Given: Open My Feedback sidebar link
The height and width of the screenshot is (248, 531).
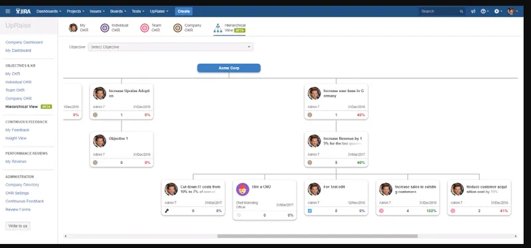Looking at the screenshot, I should [17, 130].
